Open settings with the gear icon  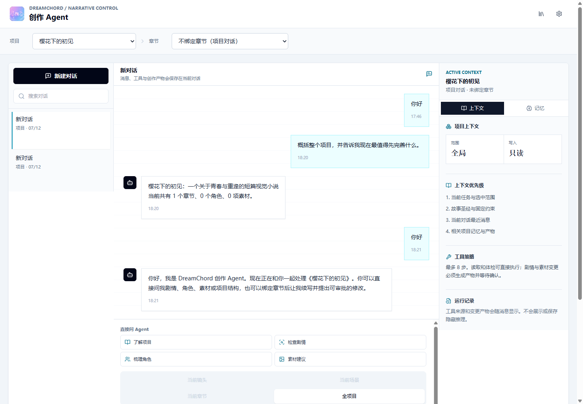click(559, 14)
